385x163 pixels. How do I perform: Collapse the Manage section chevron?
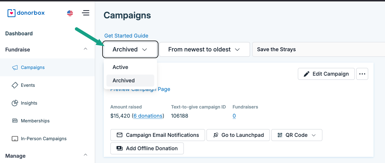tap(85, 155)
